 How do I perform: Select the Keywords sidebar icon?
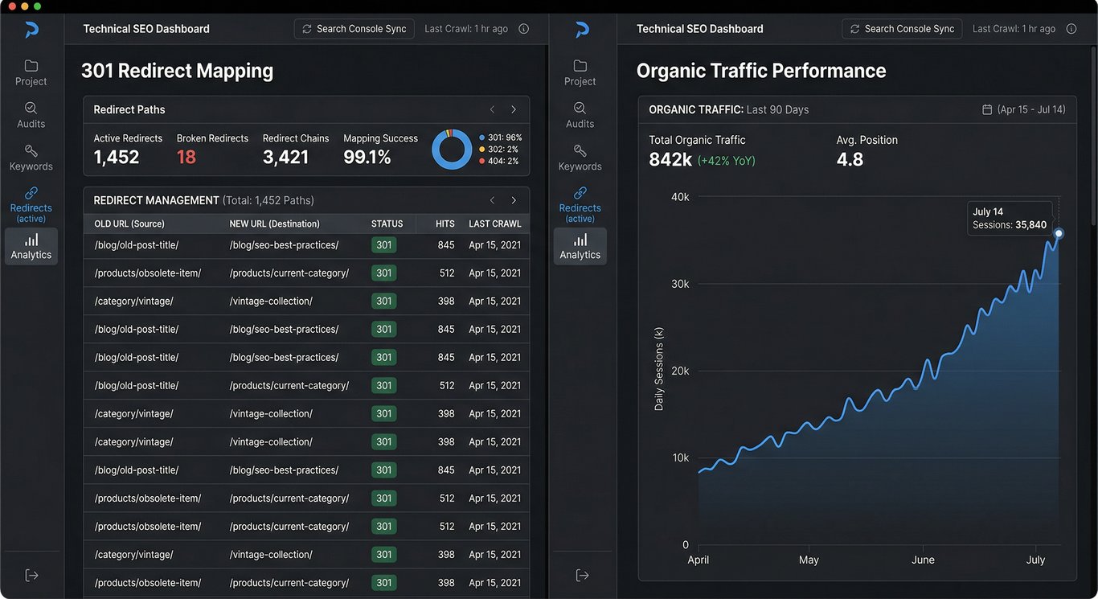(31, 158)
